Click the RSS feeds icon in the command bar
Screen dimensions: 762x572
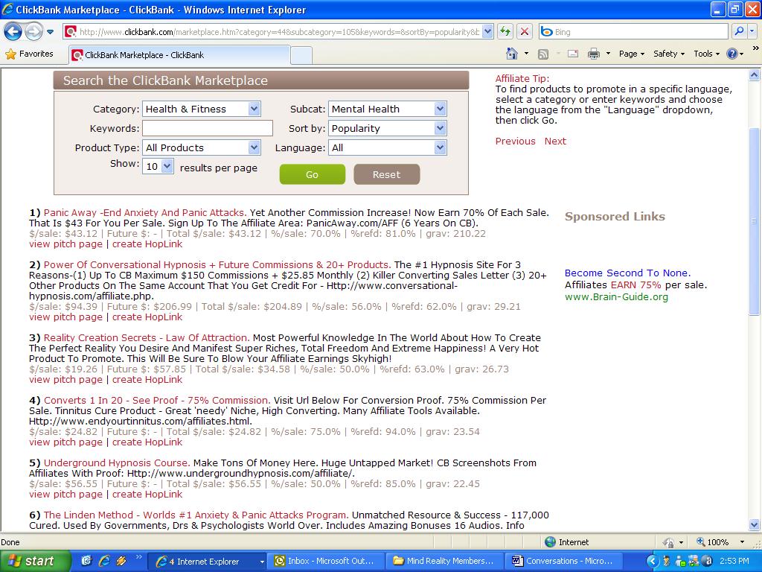pos(542,54)
